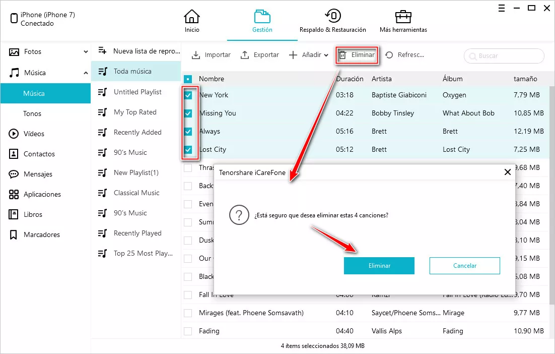Click the Importar toolbar icon

tap(196, 55)
